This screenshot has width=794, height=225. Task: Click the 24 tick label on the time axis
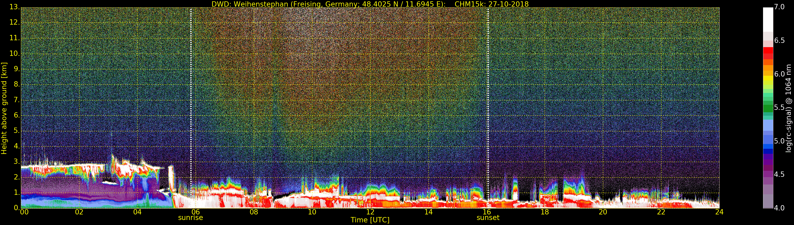pyautogui.click(x=719, y=212)
